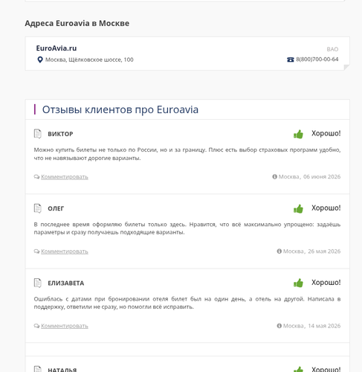Screen dimensions: 362x372
Task: Click the reviewer name ОЛЕГ
Action: click(56, 208)
